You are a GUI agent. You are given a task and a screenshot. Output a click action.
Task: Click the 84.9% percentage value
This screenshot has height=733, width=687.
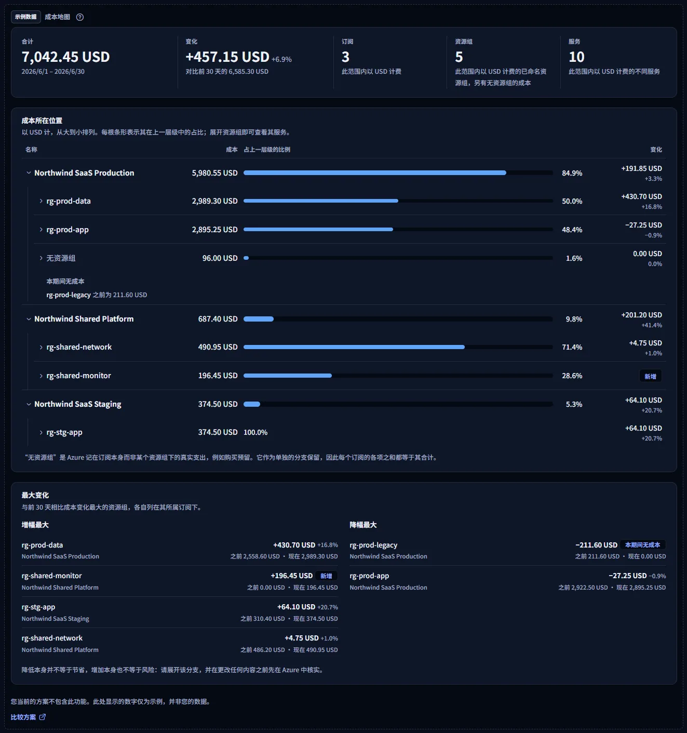point(572,173)
